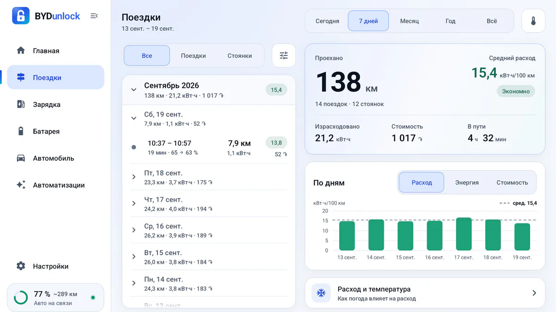Switch period to 7 дней
This screenshot has width=556, height=312.
click(x=368, y=21)
